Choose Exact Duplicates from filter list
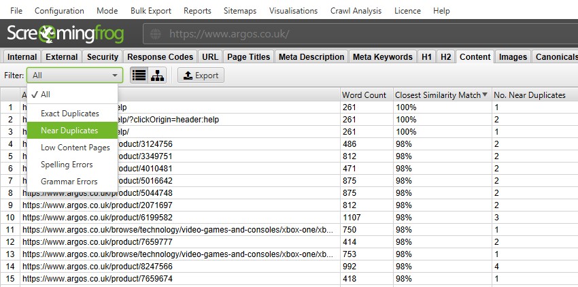The height and width of the screenshot is (287, 578). [x=69, y=113]
